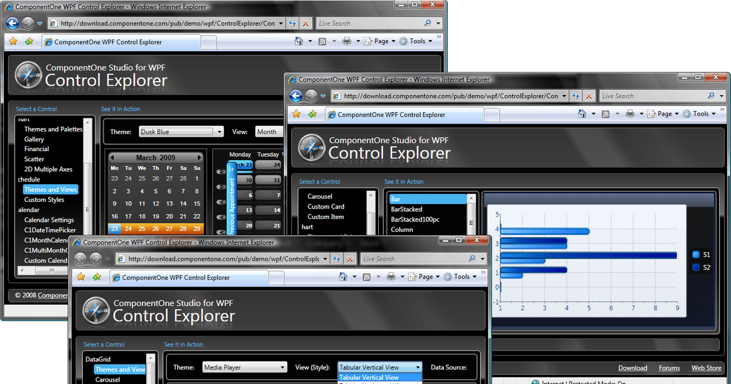The height and width of the screenshot is (384, 731).
Task: Refresh the page in the calendar window
Action: tap(292, 23)
